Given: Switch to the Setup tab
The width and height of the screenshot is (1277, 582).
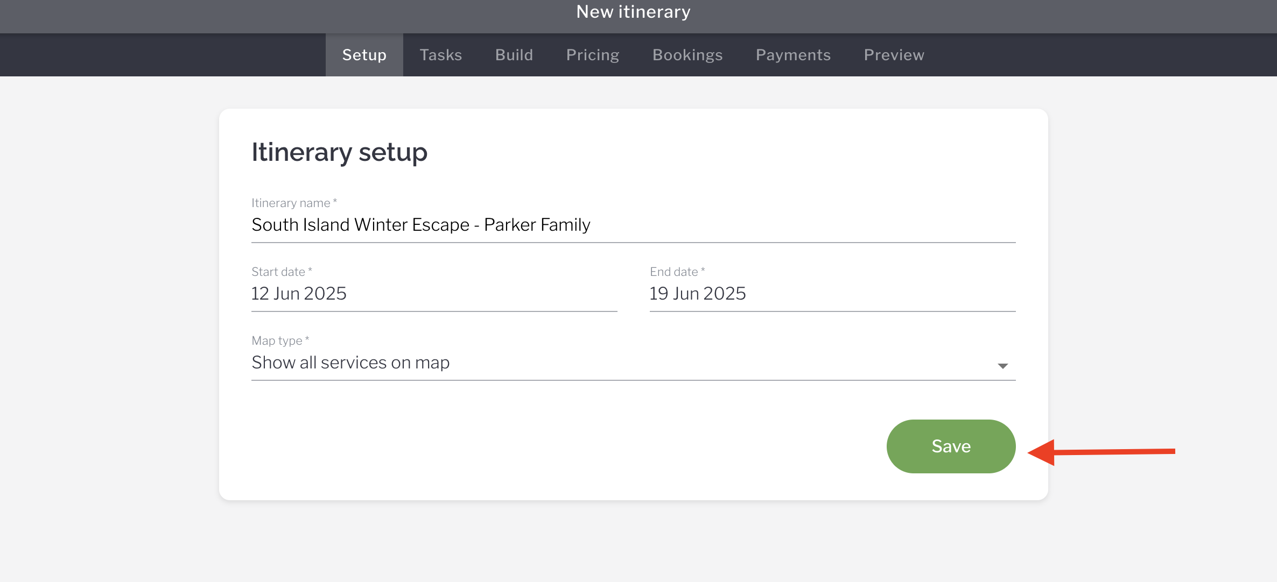Looking at the screenshot, I should click(x=364, y=55).
